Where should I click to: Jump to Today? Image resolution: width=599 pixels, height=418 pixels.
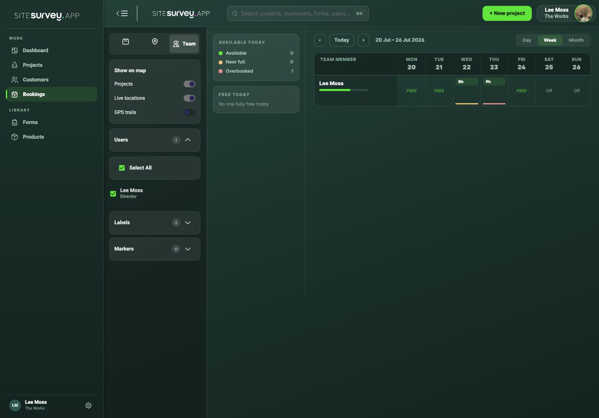[x=342, y=40]
